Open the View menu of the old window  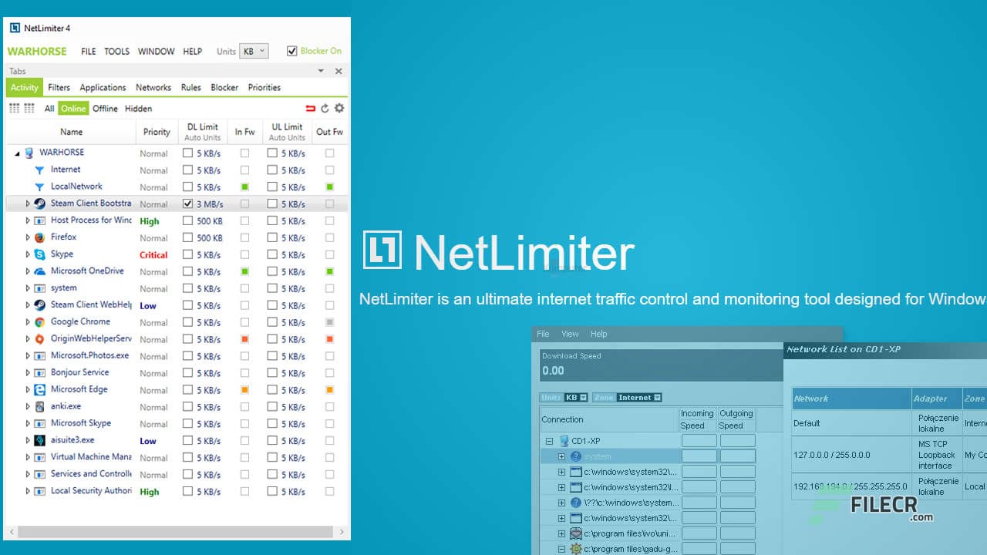570,333
